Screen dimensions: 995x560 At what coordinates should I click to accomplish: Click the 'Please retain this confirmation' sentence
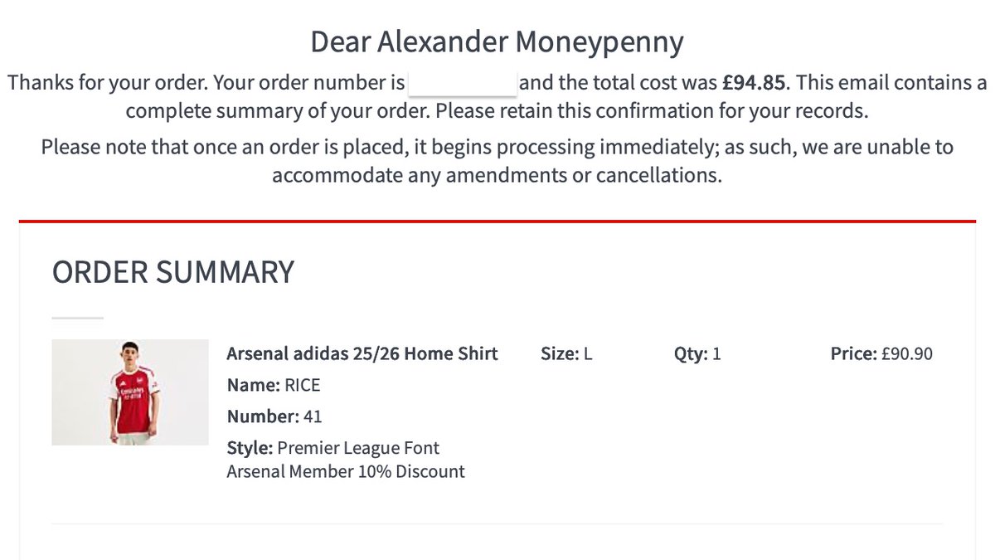pyautogui.click(x=653, y=111)
